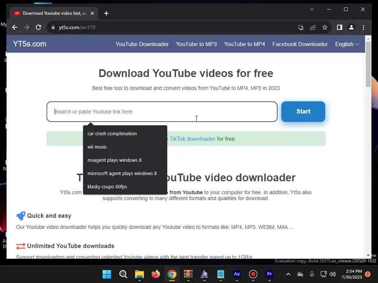The image size is (378, 283).
Task: Open volume control in system tray
Action: click(x=333, y=274)
